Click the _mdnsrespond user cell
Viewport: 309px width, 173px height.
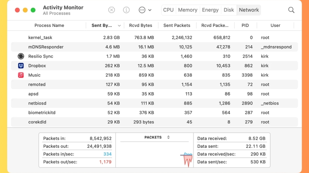[x=276, y=47]
